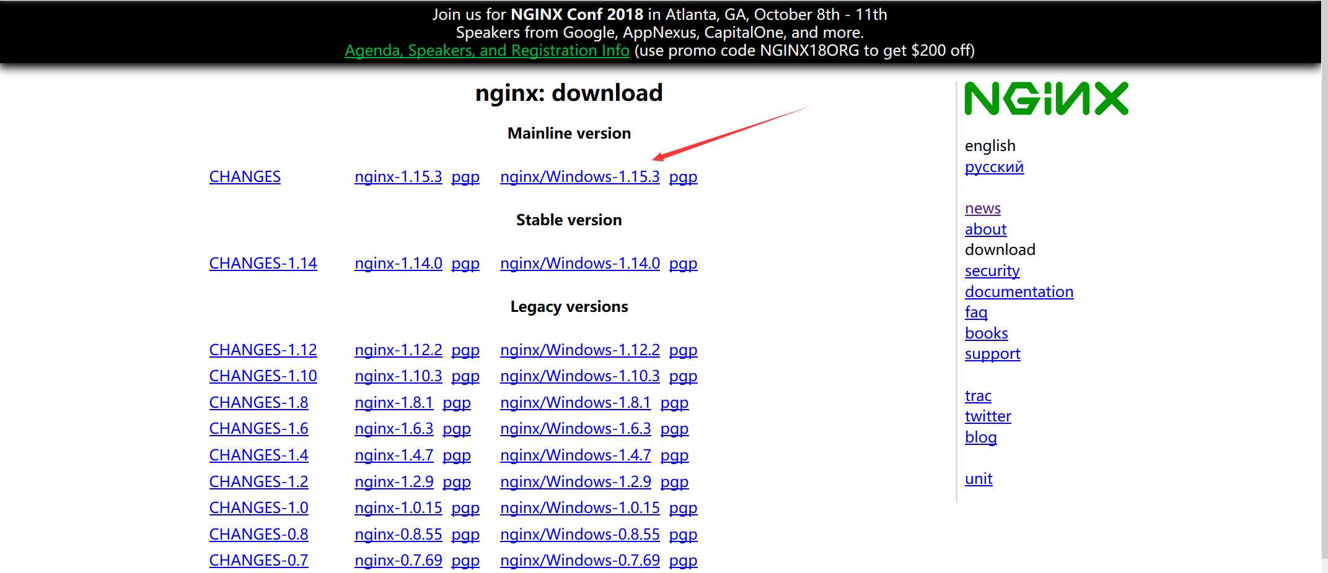Open CHANGES-1.4 link
The image size is (1328, 573).
tap(258, 455)
